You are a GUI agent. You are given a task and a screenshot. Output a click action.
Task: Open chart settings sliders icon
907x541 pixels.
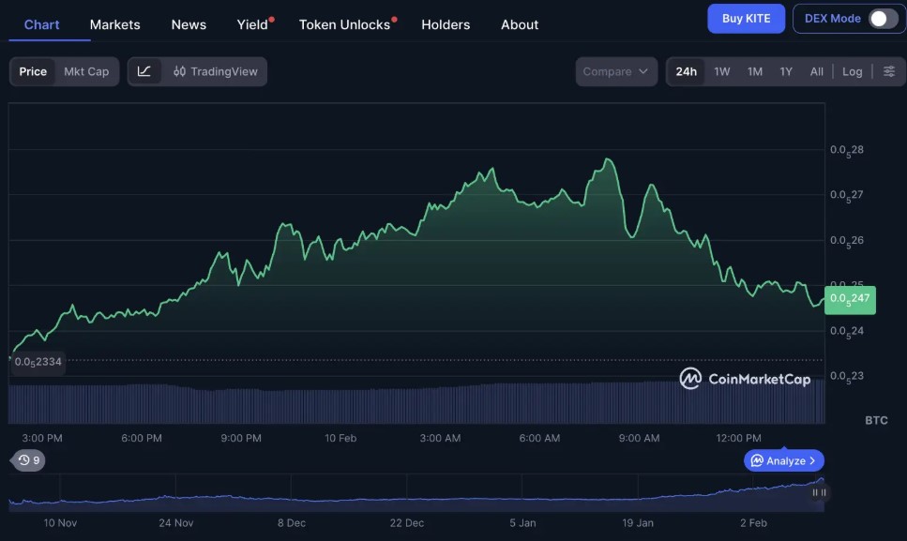(x=889, y=71)
